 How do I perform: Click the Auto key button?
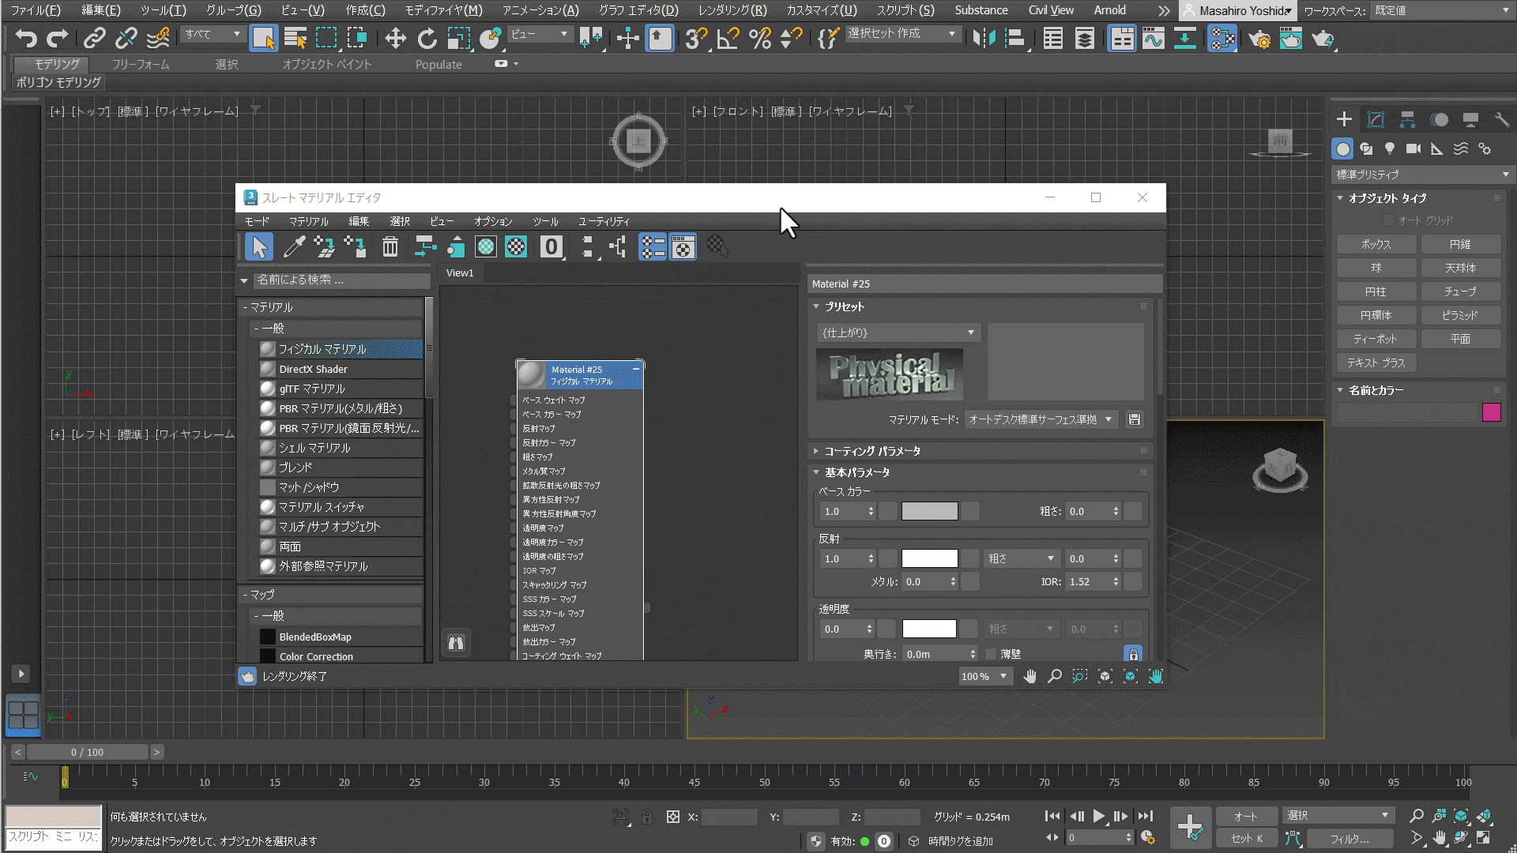pyautogui.click(x=1247, y=816)
